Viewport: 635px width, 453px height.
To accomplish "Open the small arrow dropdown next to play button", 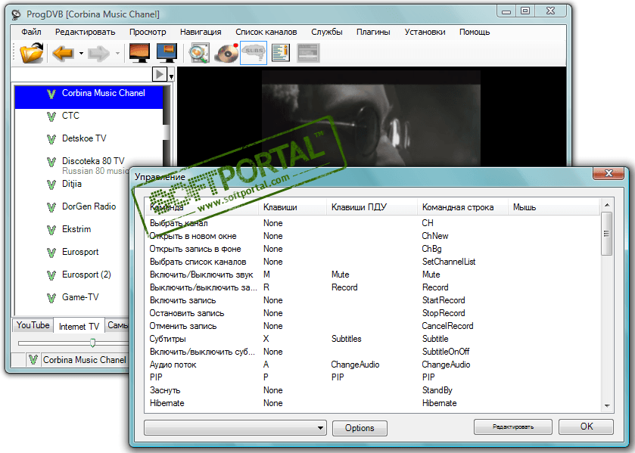I will pos(171,76).
